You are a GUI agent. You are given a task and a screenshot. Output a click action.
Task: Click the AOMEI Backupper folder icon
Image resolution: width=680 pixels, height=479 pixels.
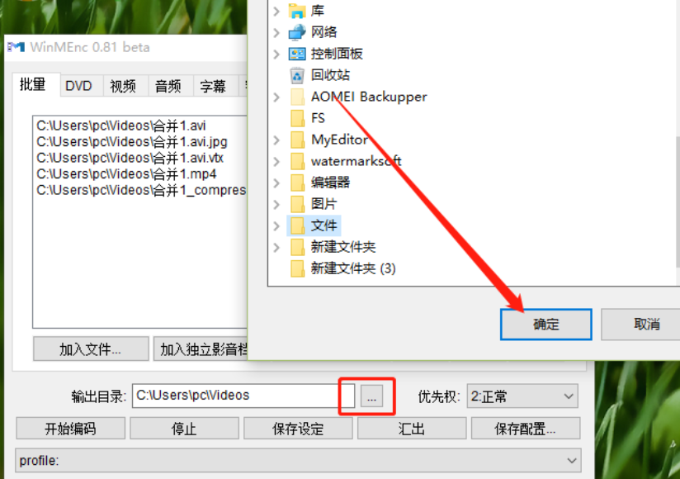click(x=297, y=97)
